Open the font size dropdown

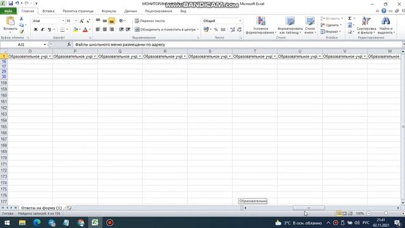[x=76, y=21]
